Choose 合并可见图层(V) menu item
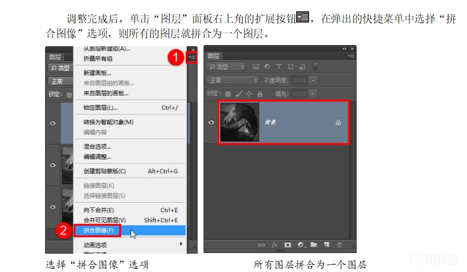Screen dimensions: 467x272 point(130,220)
